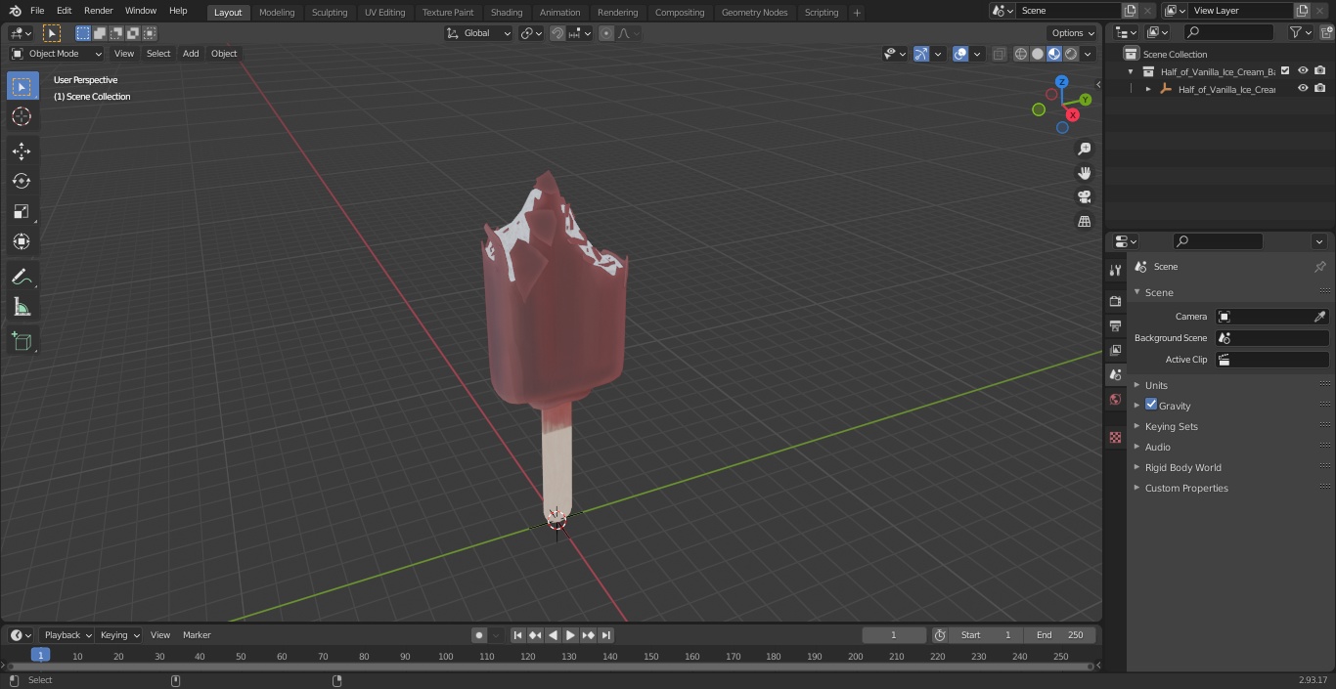This screenshot has width=1336, height=689.
Task: Open the Add menu in viewport header
Action: 191,54
